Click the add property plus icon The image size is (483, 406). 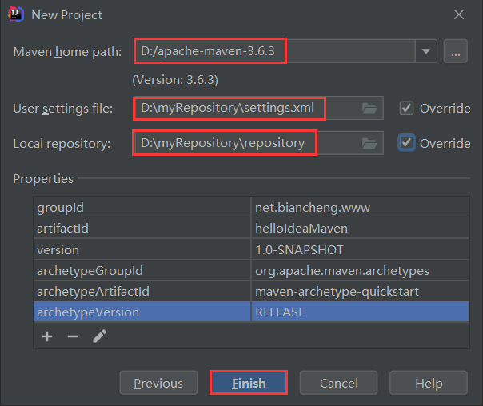(x=47, y=336)
